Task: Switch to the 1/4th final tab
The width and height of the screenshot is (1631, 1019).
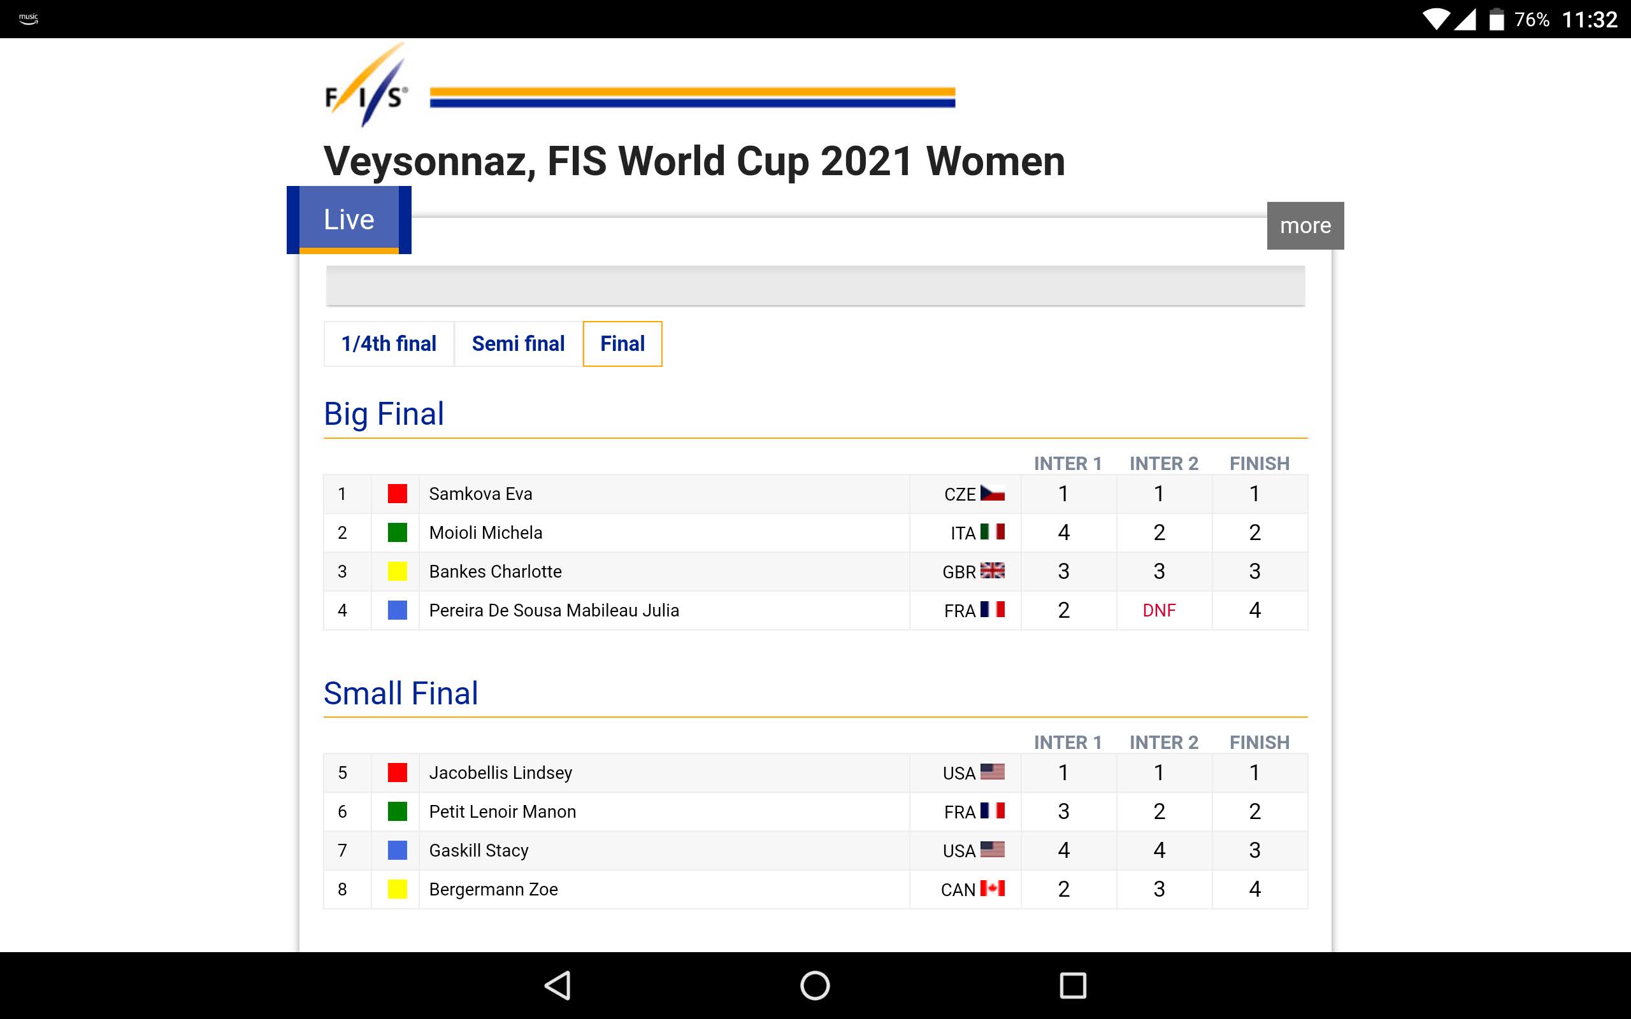Action: (x=389, y=344)
